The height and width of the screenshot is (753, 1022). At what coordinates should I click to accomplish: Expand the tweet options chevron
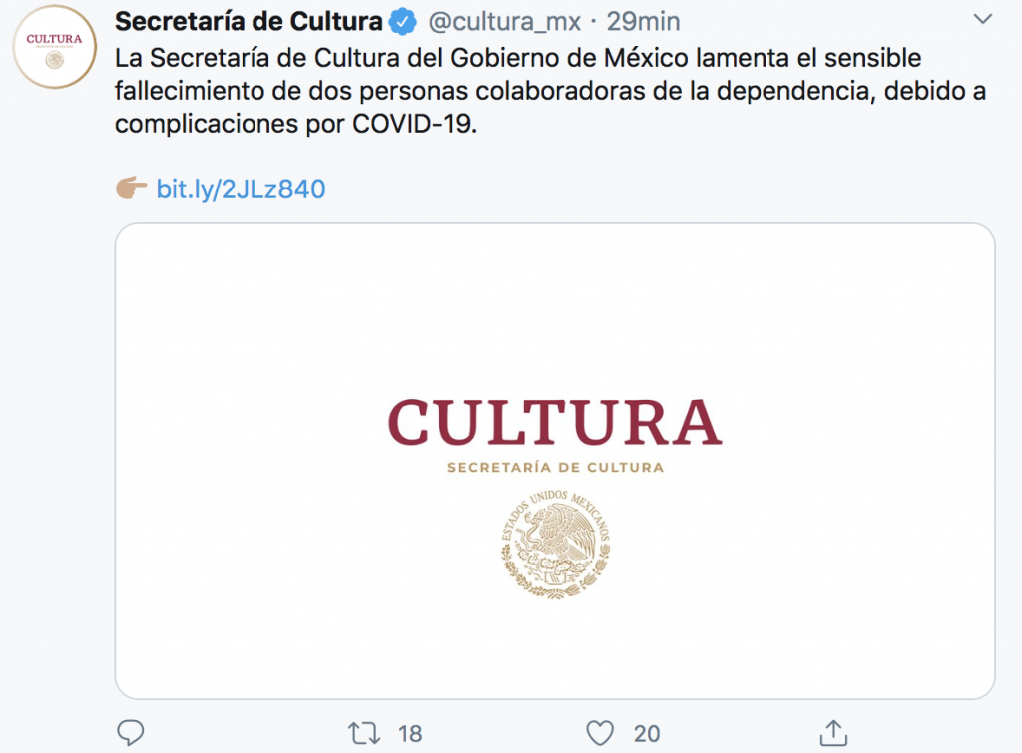[x=983, y=20]
